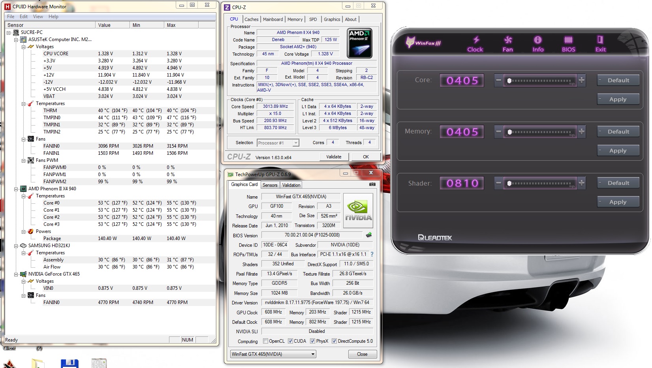Collapse the ASUSTeK Computer INC. node
652x368 pixels.
pos(16,39)
